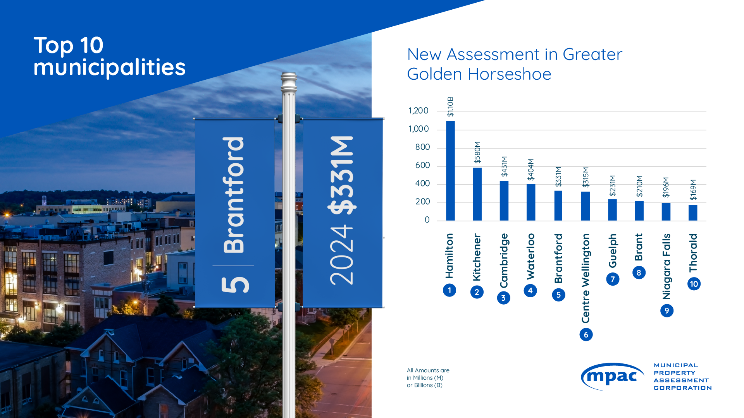Screen dimensions: 744x418
Task: Click the Thorold axis label
Action: tap(693, 253)
